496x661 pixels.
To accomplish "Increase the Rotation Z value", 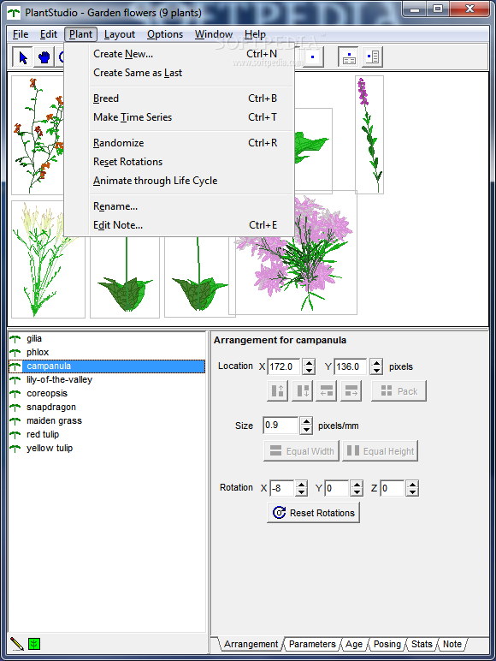I will 413,484.
